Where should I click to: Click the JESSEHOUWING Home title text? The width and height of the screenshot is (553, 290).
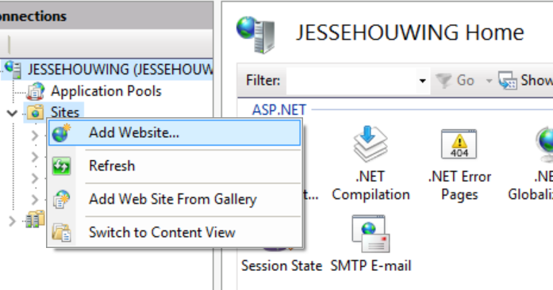coord(410,32)
